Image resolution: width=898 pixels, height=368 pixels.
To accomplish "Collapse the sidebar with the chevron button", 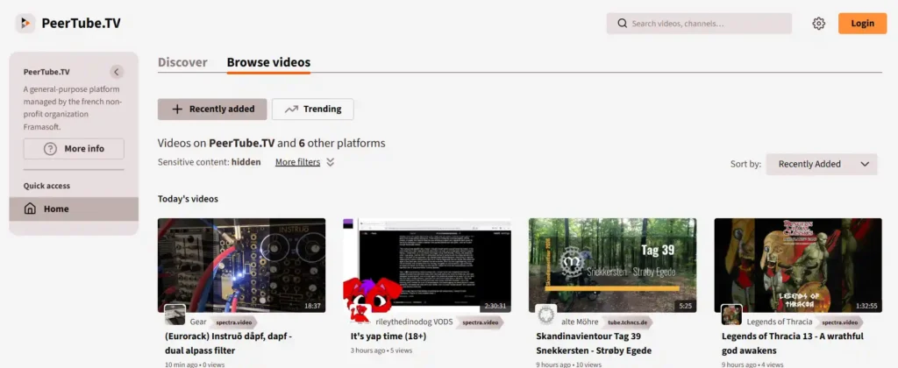I will [x=117, y=72].
